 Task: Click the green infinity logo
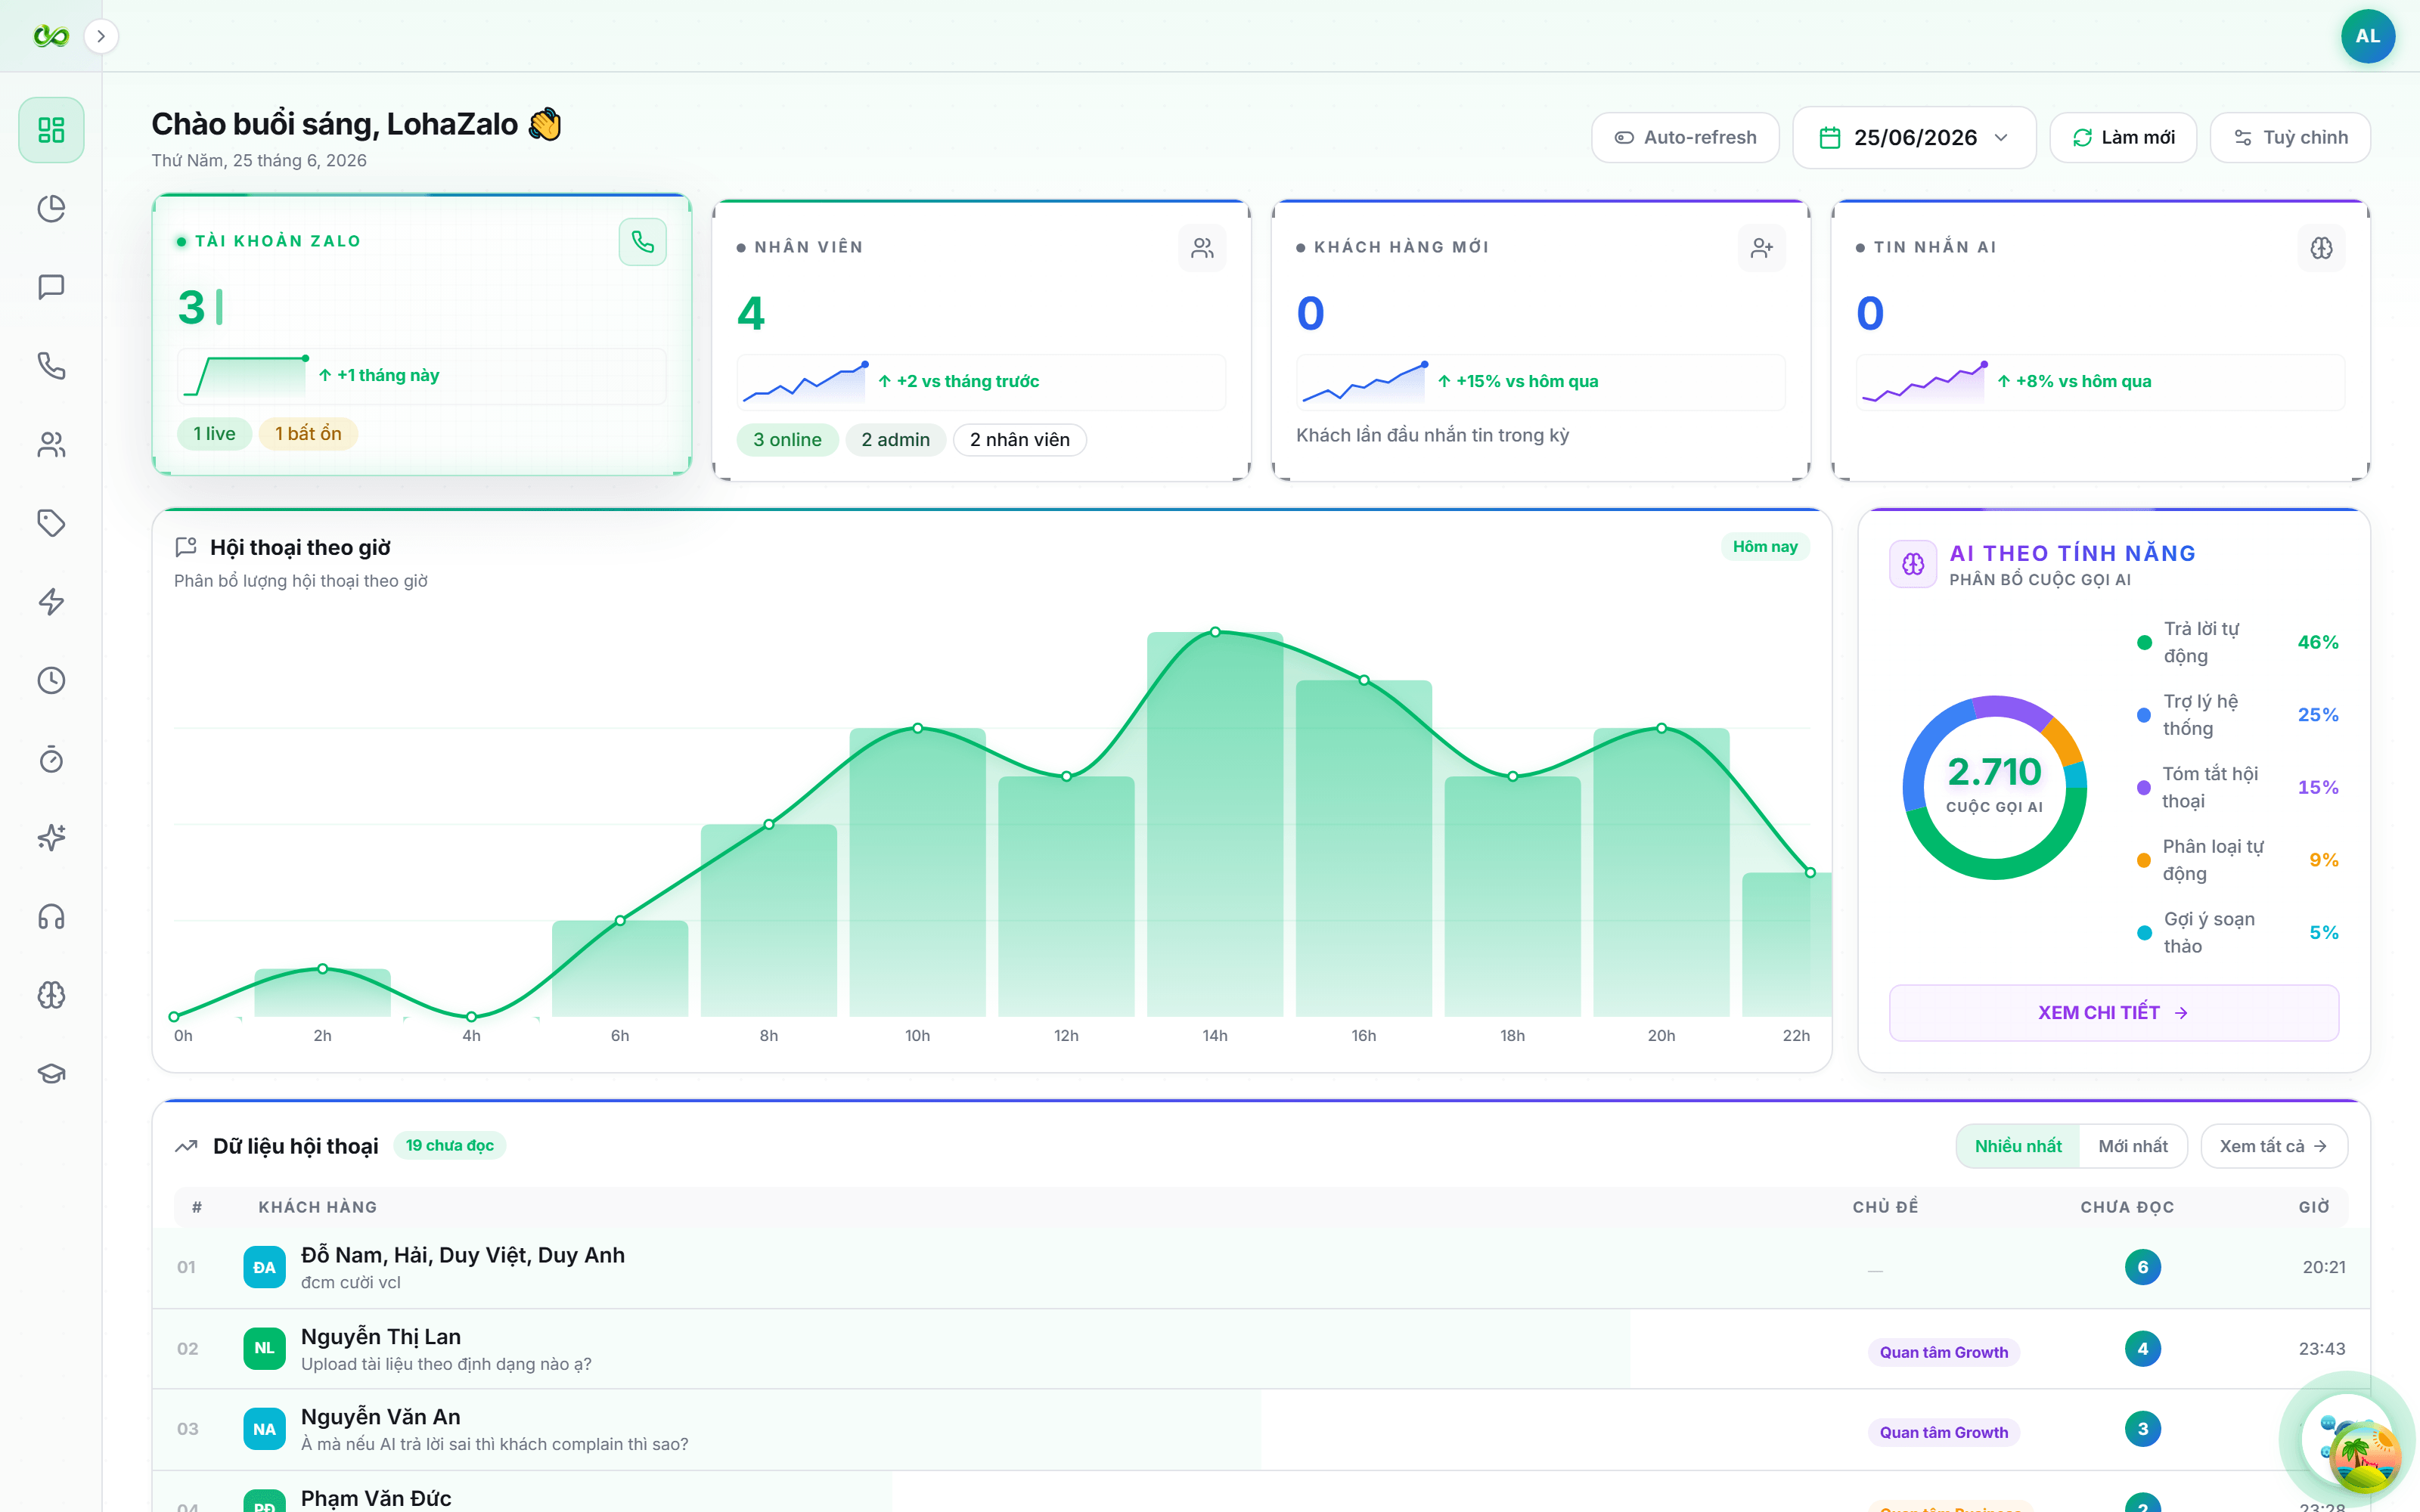pos(51,37)
